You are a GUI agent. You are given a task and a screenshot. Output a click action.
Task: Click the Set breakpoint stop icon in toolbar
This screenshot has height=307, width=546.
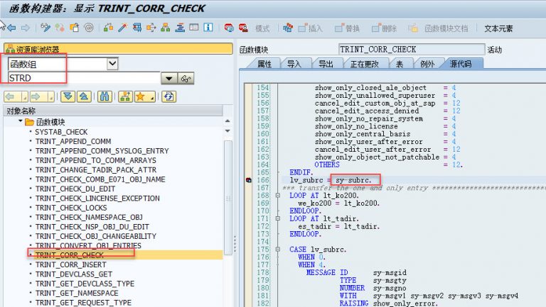point(230,28)
